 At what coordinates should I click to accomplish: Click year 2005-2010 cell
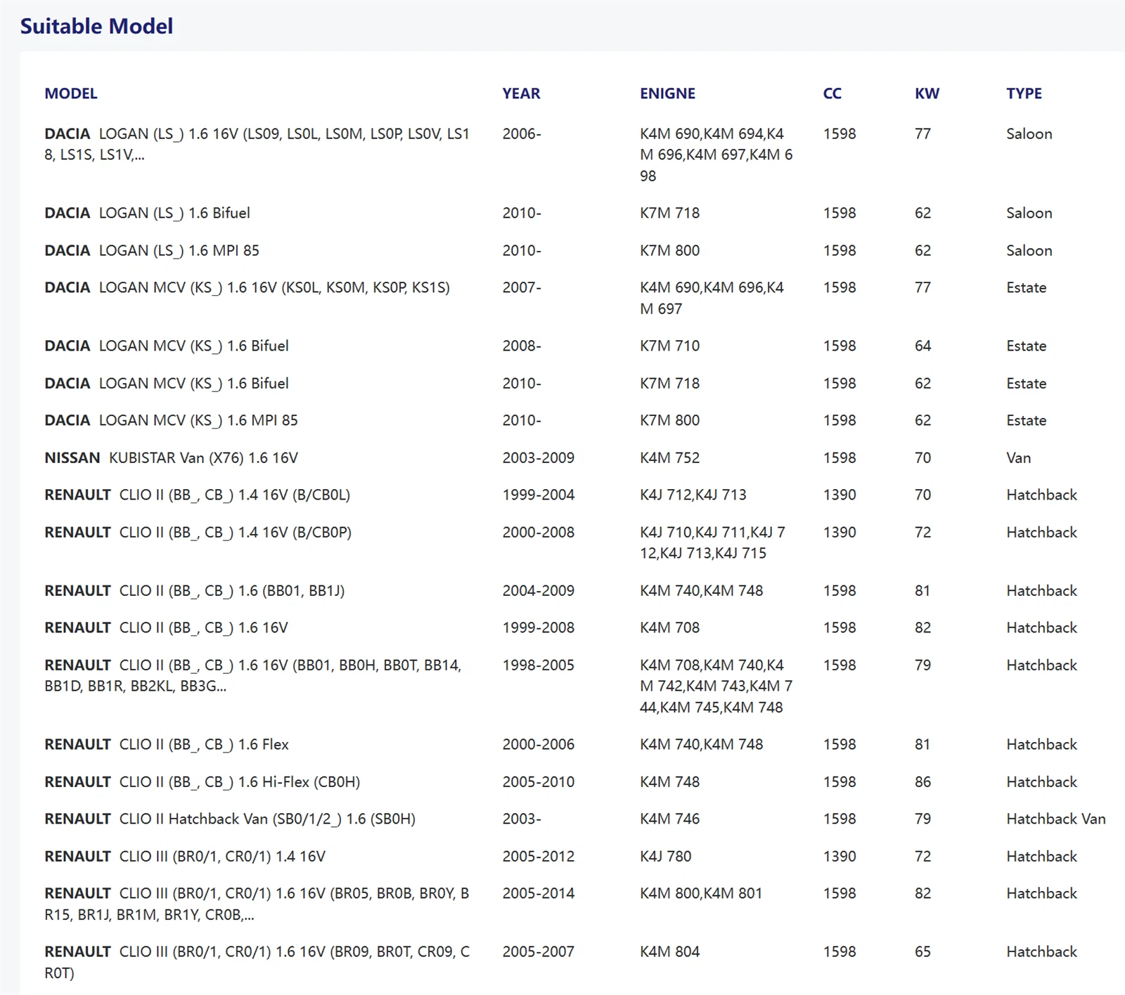click(x=538, y=782)
